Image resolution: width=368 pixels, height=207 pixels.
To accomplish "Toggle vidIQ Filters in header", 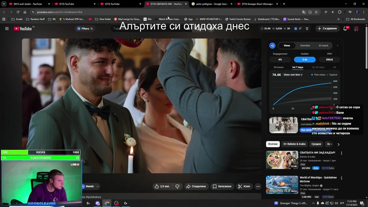I will pos(85,28).
